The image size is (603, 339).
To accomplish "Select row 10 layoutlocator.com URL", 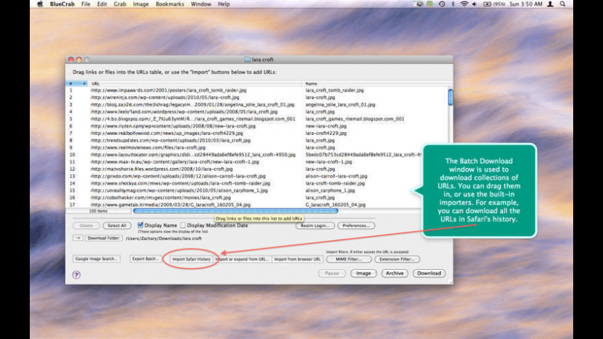I will [193, 155].
